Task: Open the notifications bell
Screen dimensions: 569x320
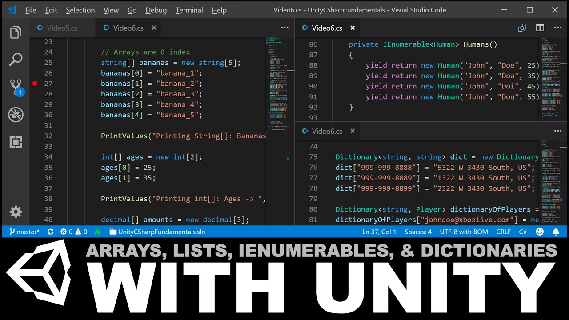Action: tap(556, 232)
